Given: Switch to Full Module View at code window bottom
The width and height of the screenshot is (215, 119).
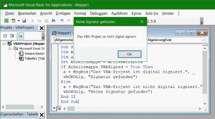Looking at the screenshot, I should [60, 108].
